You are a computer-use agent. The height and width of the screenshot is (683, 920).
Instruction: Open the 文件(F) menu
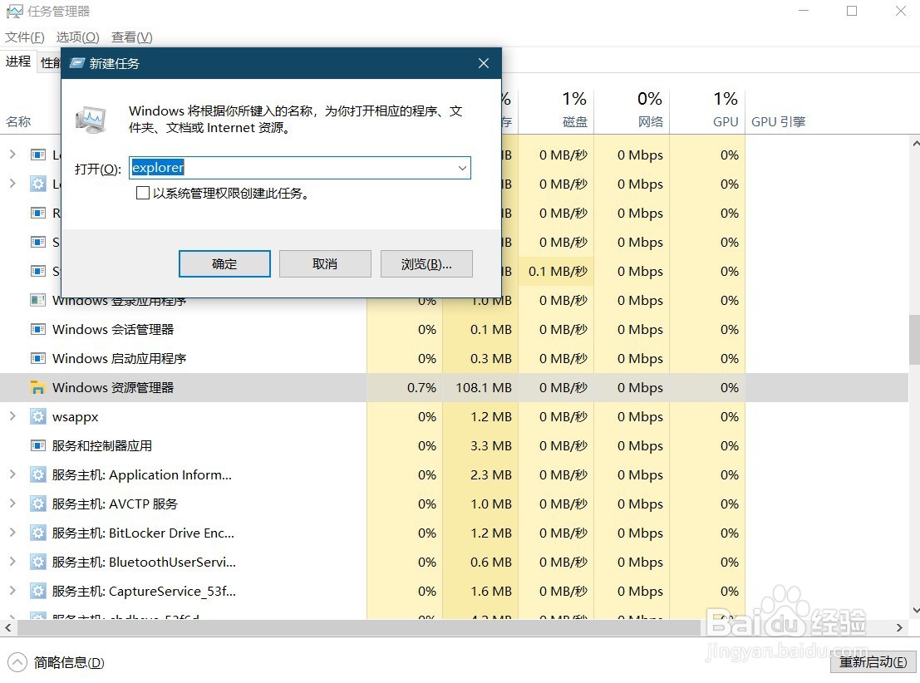click(x=25, y=37)
